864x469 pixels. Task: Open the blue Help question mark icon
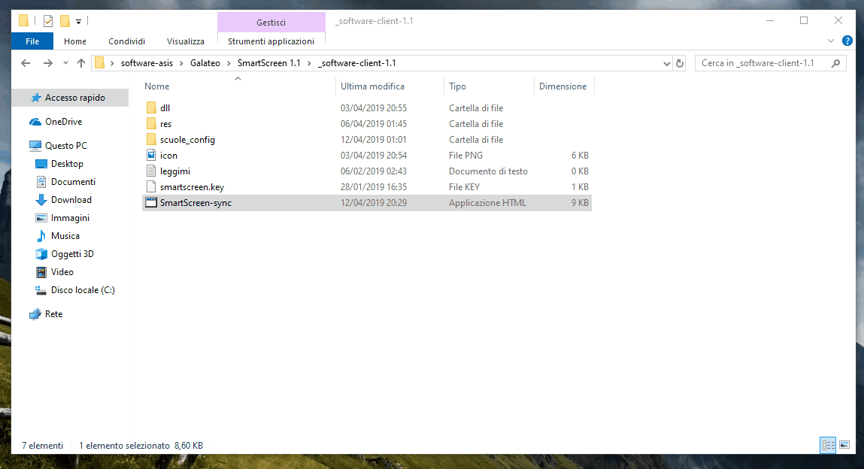coord(847,41)
